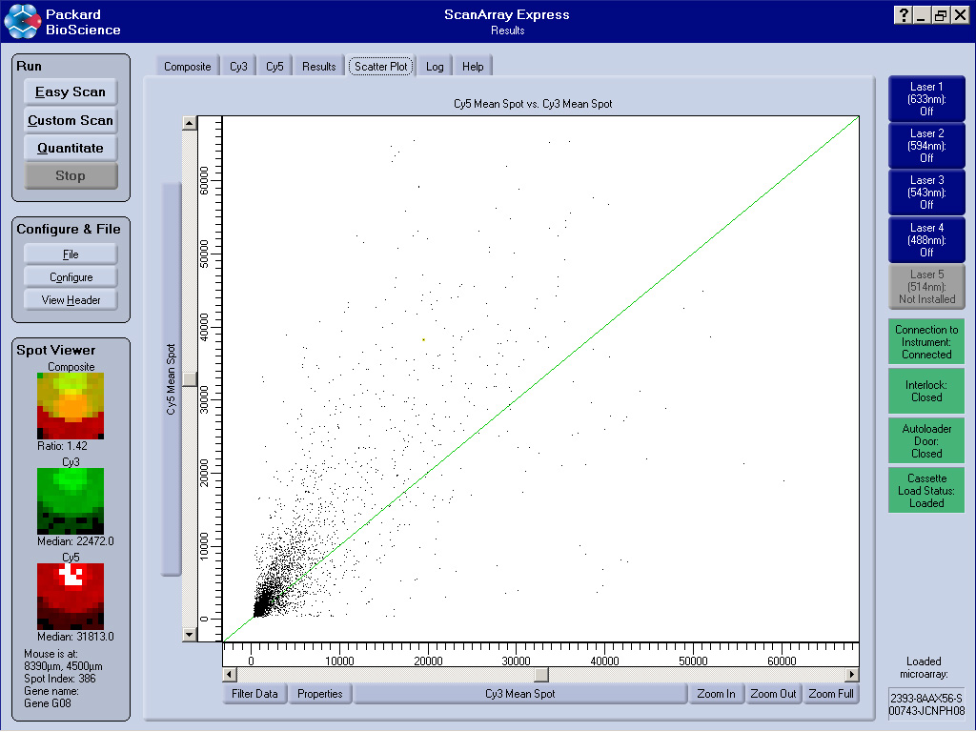Click the Custom Scan button

click(71, 120)
